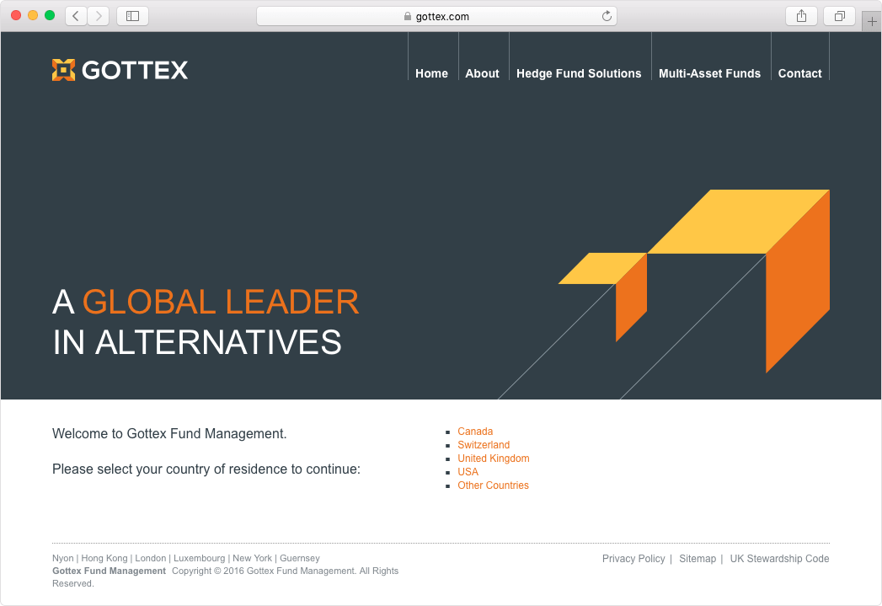The width and height of the screenshot is (882, 606).
Task: Click the padlock icon in address bar
Action: pos(408,16)
